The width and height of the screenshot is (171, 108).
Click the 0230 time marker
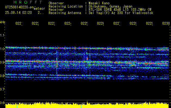[x=166, y=23]
